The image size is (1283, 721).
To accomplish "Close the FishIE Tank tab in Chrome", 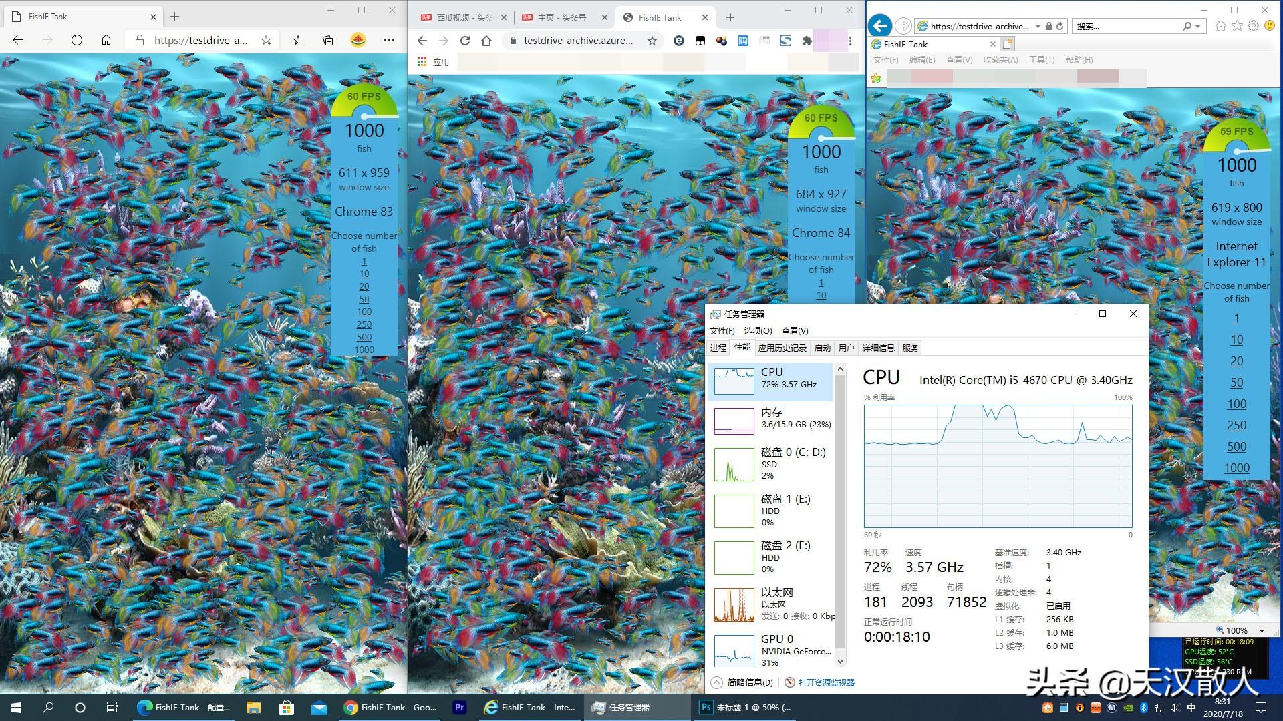I will 705,17.
